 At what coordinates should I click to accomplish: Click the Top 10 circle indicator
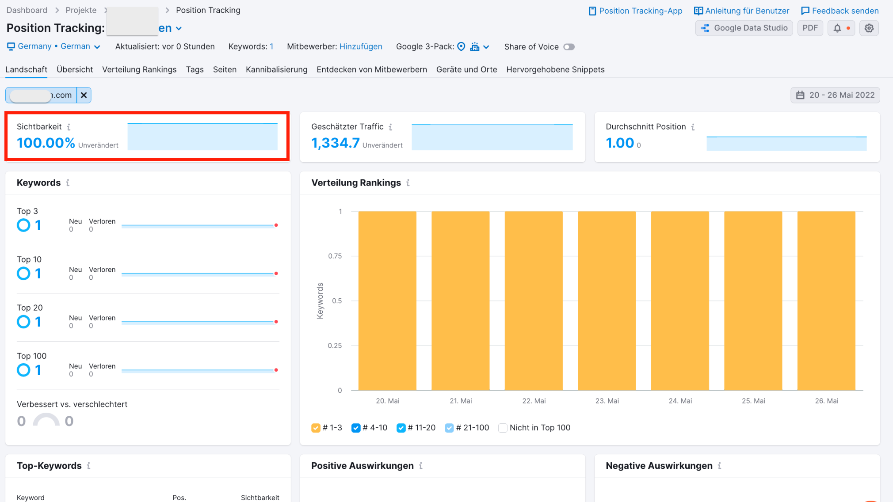23,274
